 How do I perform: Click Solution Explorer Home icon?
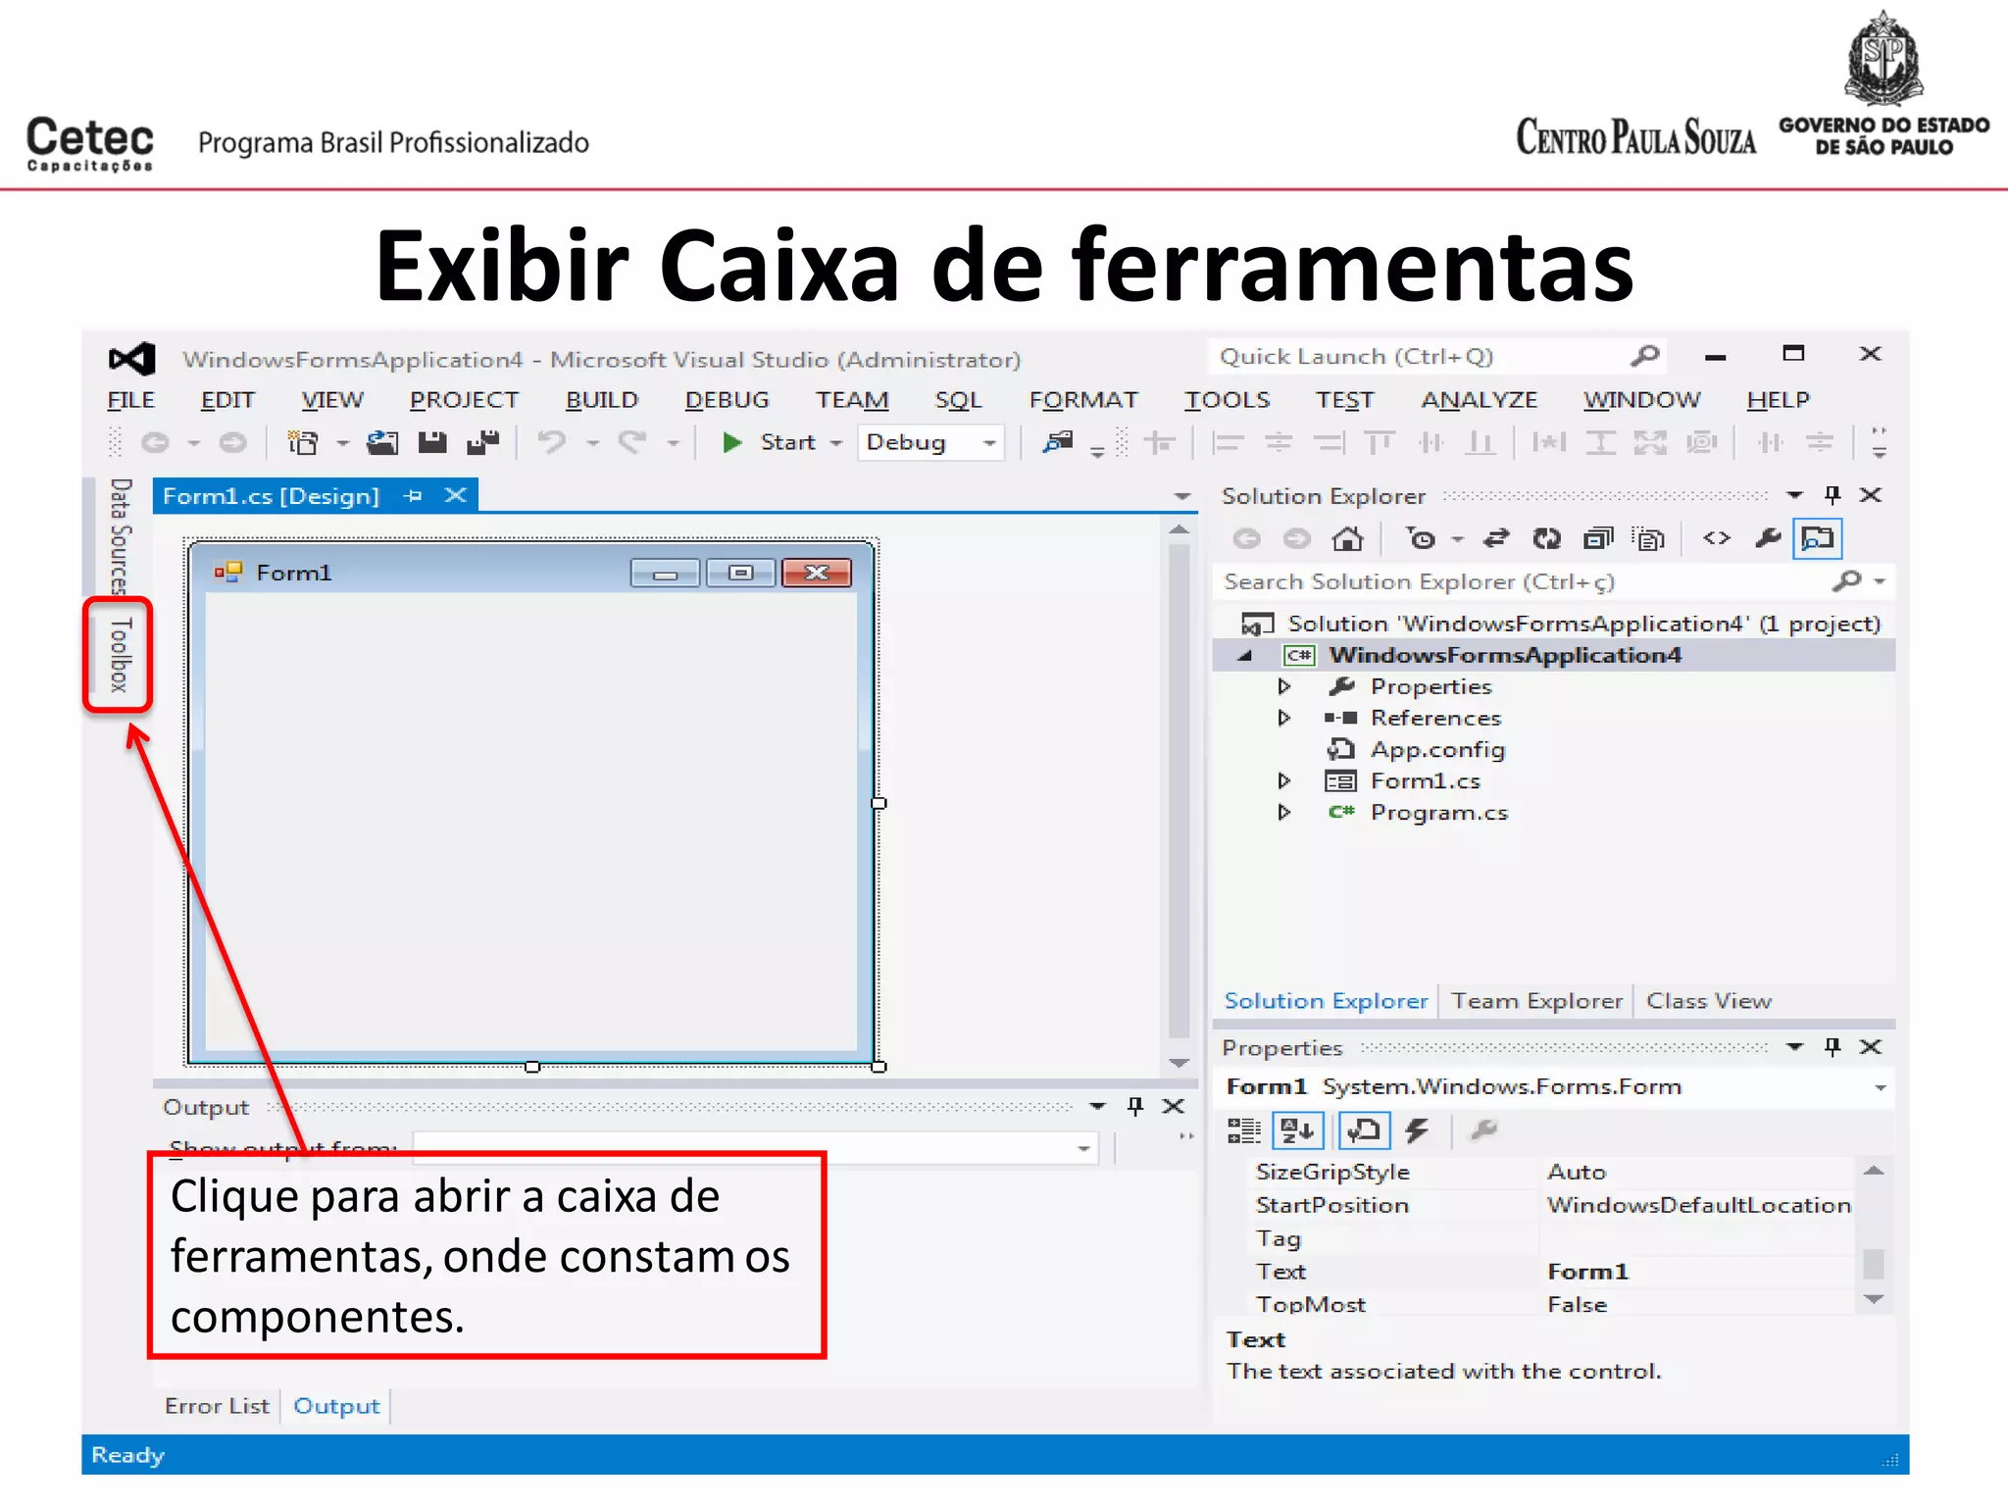pos(1347,538)
